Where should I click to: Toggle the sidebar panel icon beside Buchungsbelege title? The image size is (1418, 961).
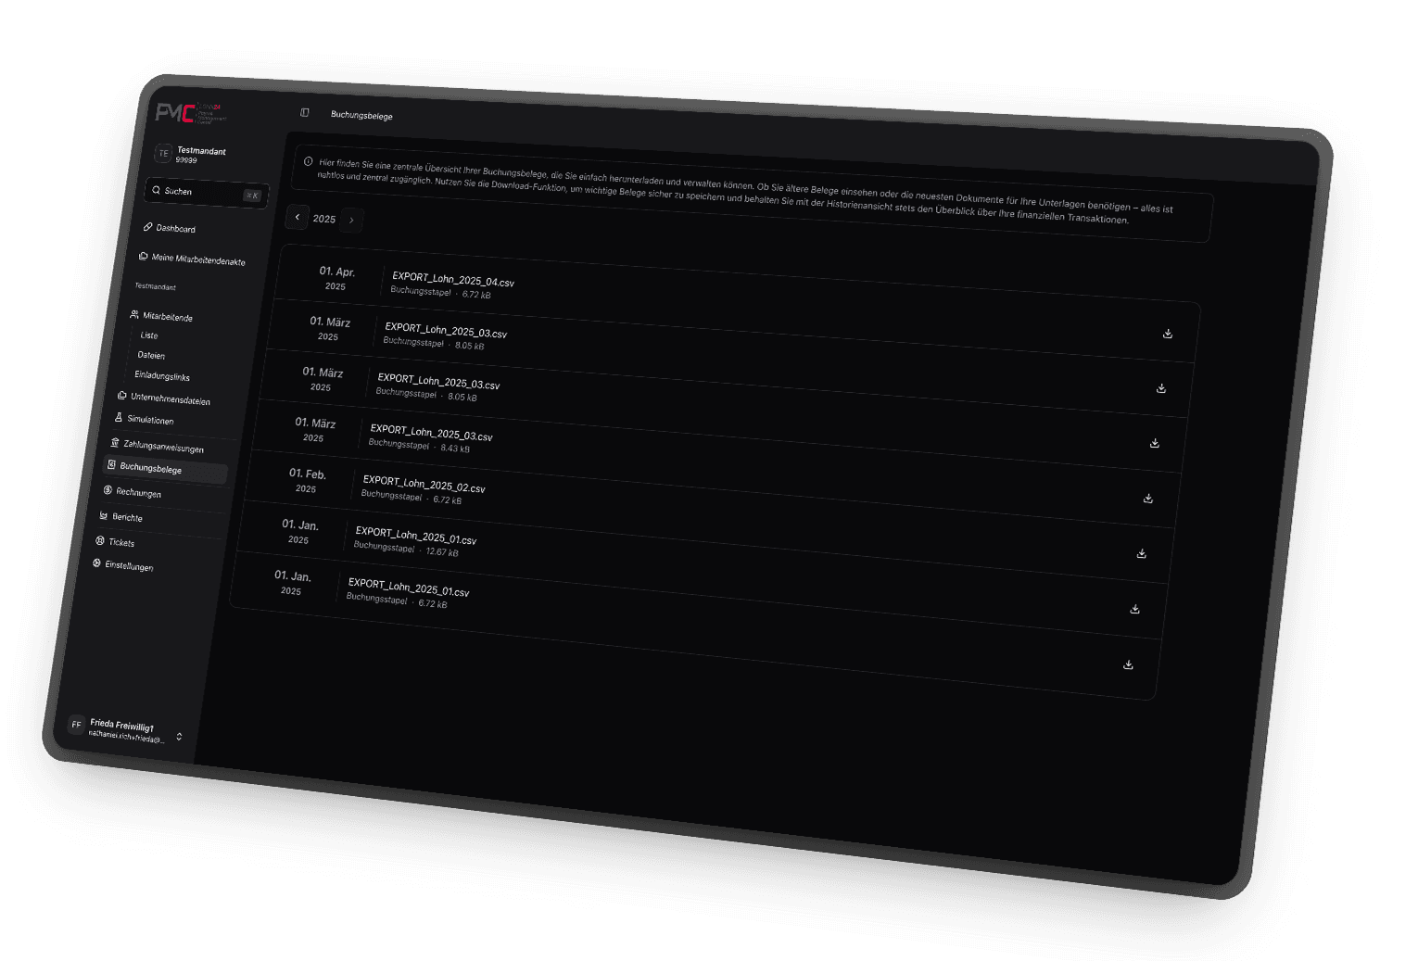click(x=305, y=113)
